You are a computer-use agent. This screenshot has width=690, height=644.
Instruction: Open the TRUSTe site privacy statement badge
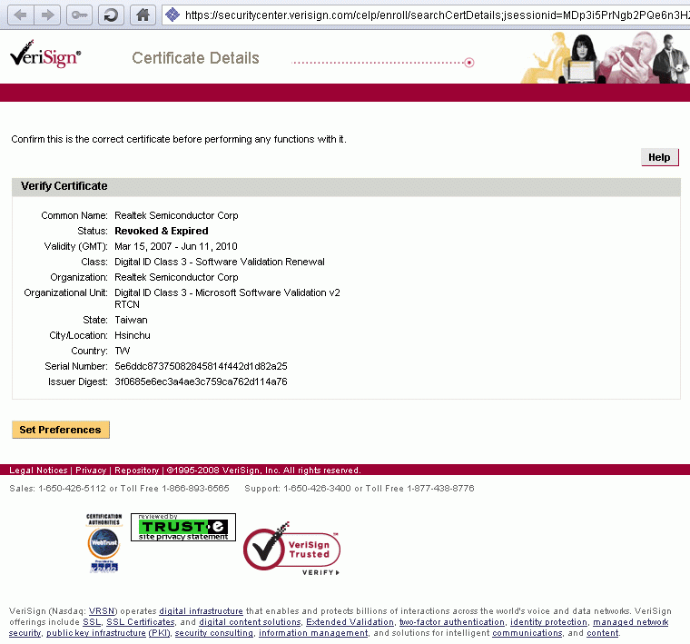pos(183,527)
